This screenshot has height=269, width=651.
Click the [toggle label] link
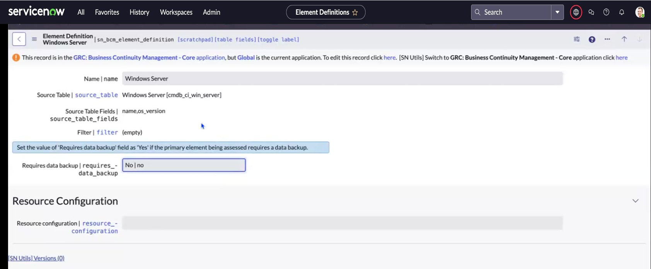(x=278, y=39)
